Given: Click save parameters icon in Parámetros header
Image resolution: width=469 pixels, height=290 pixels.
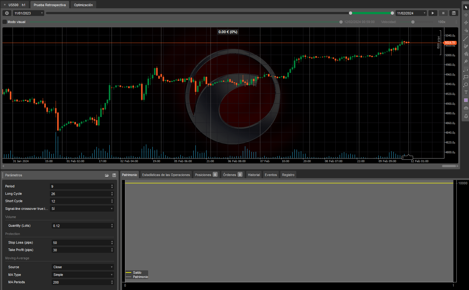Looking at the screenshot, I should (114, 175).
